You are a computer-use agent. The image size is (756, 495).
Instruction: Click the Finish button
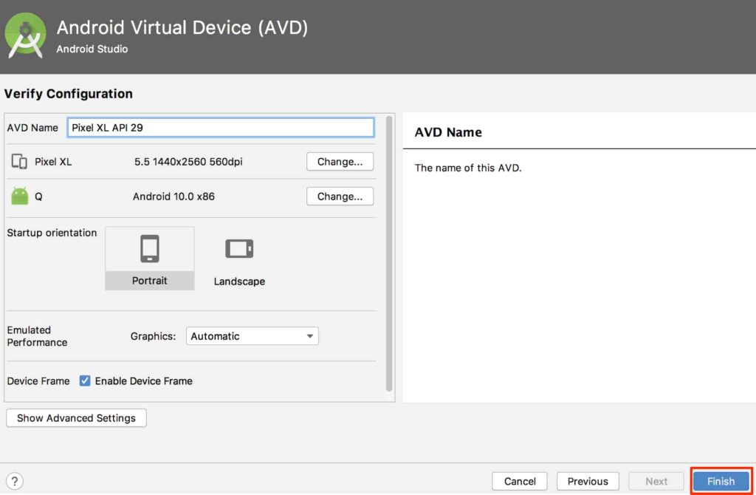(721, 481)
